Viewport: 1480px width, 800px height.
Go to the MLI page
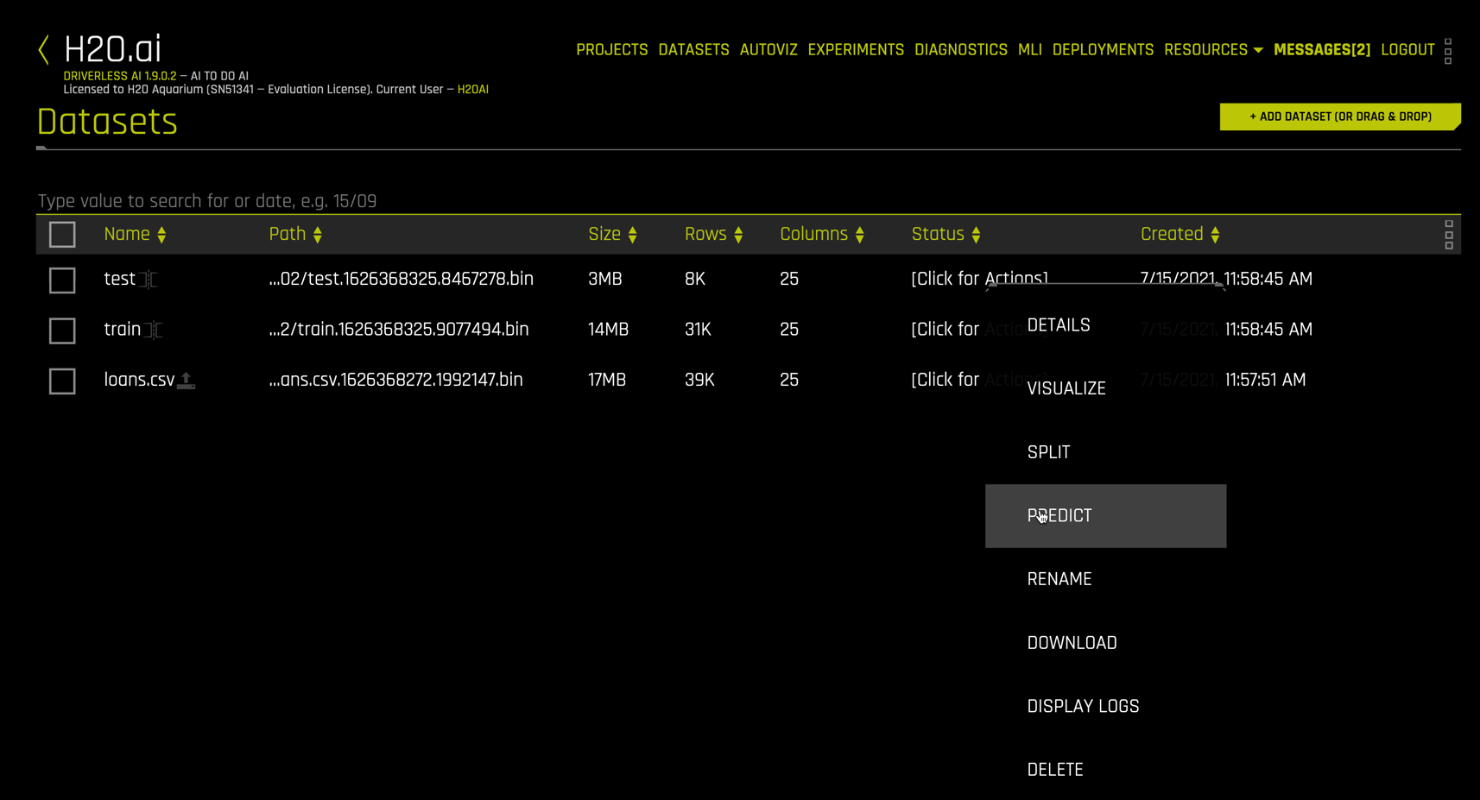tap(1030, 50)
